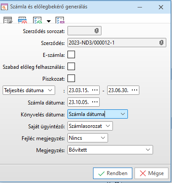Viewport: 172px width, 183px height.
Task: Open the black arrow dropdown in toolbar
Action: pos(49,21)
